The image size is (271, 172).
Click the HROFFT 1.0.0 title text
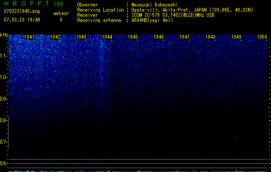click(34, 3)
